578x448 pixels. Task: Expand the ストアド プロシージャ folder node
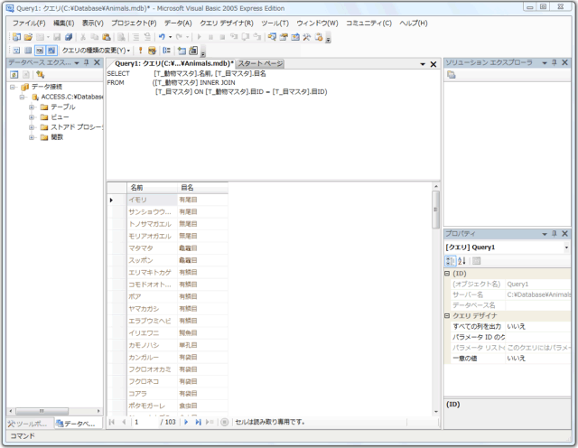pyautogui.click(x=32, y=127)
